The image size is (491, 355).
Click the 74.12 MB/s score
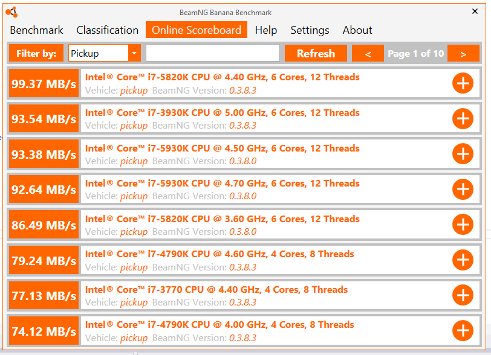[x=44, y=331]
